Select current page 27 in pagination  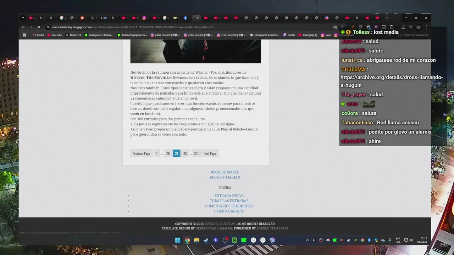pyautogui.click(x=176, y=153)
